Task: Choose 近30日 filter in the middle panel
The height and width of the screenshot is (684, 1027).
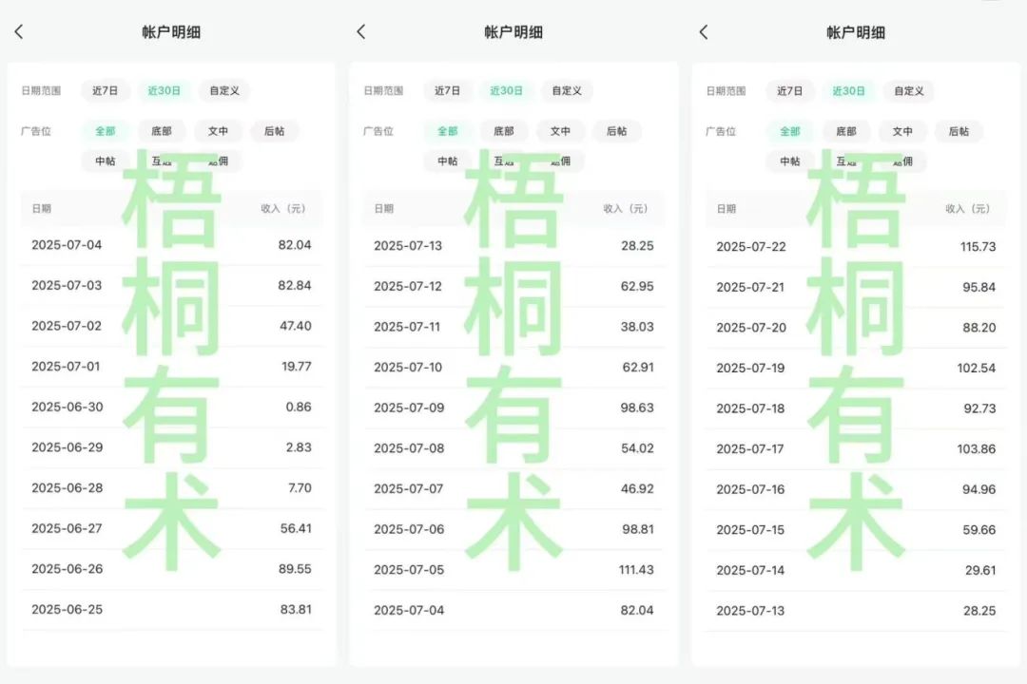Action: tap(506, 91)
